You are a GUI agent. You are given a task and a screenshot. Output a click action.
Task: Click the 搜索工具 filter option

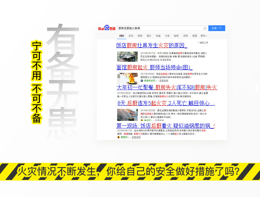tap(203, 43)
